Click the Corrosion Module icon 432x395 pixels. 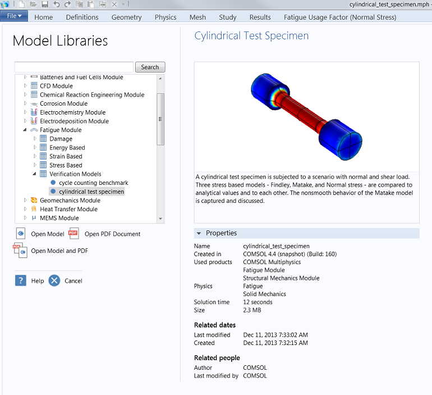click(x=34, y=104)
